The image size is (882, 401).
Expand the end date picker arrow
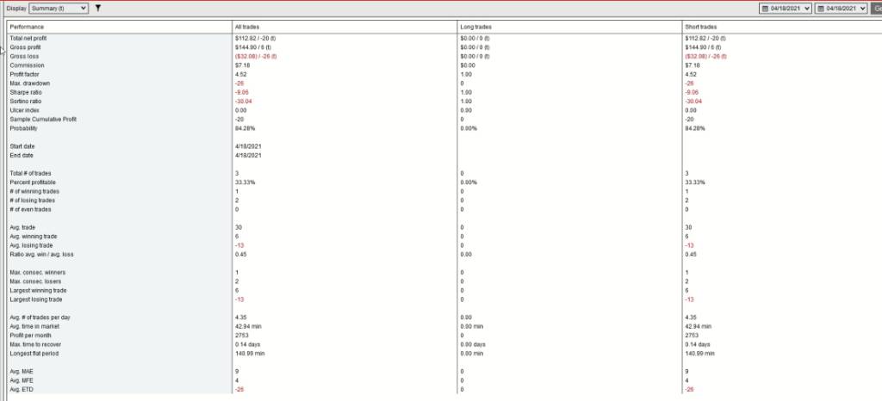863,9
